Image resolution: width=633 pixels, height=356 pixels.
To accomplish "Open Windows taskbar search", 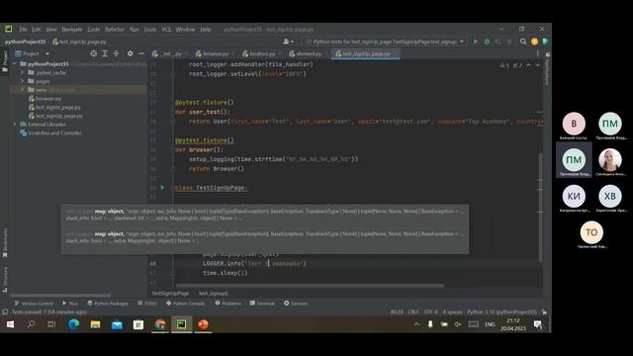I will 31,324.
